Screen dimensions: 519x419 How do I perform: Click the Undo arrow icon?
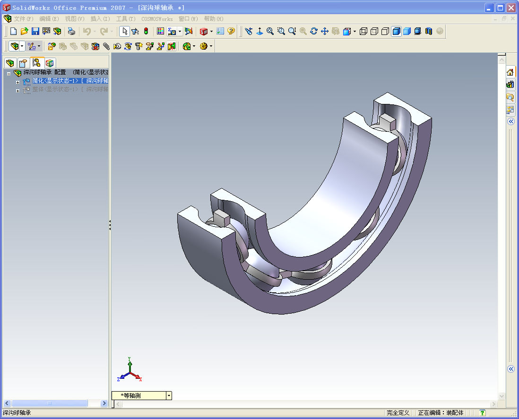pyautogui.click(x=87, y=32)
